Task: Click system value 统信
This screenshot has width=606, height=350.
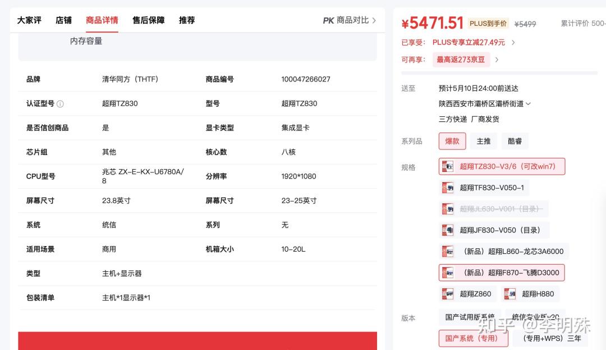Action: coord(109,225)
